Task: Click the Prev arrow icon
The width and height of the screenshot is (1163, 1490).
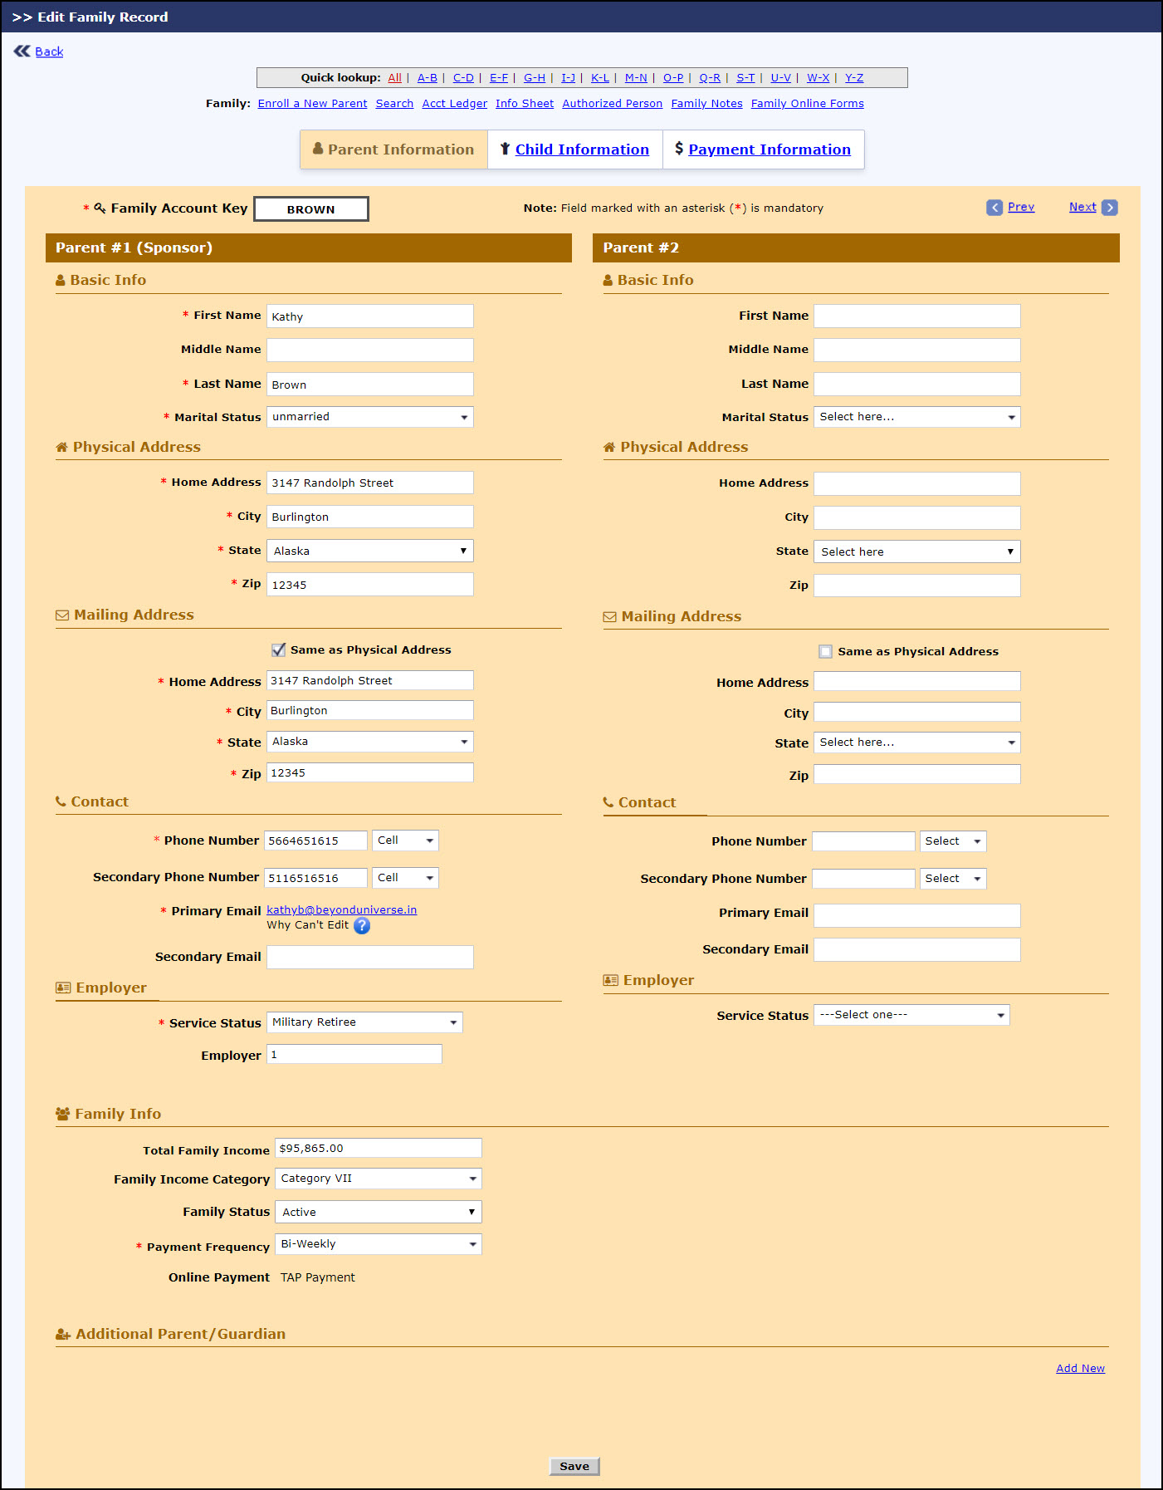Action: tap(994, 208)
